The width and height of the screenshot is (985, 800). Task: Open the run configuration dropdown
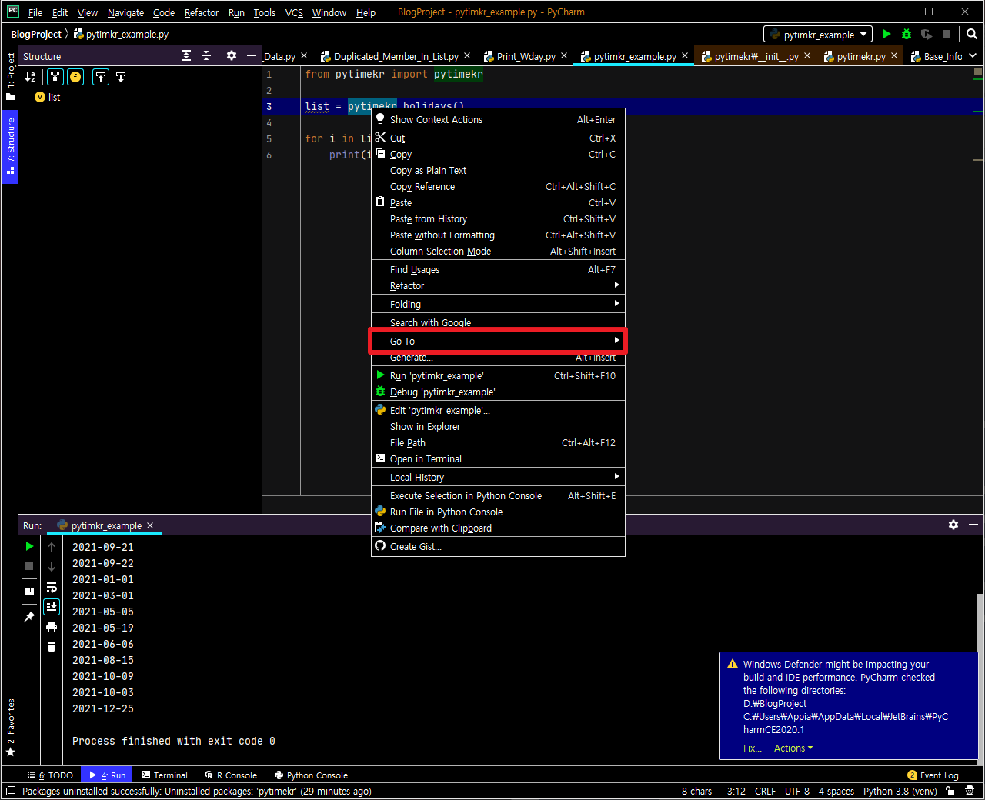click(x=818, y=35)
